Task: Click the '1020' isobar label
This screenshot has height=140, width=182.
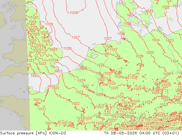Action: click(35, 76)
